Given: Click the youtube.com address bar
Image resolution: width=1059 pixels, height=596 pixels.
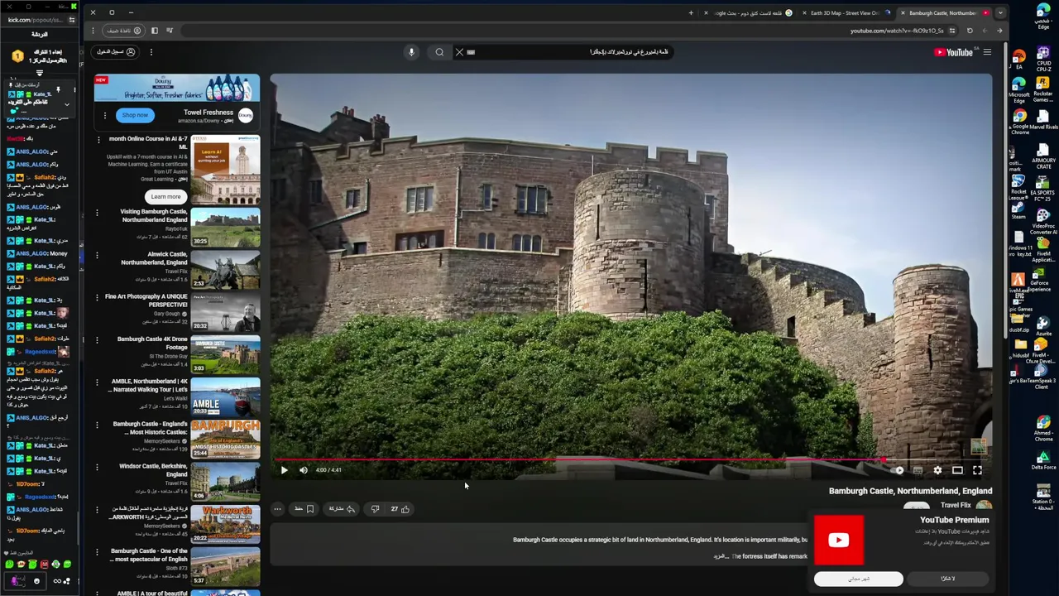Looking at the screenshot, I should coord(571,31).
